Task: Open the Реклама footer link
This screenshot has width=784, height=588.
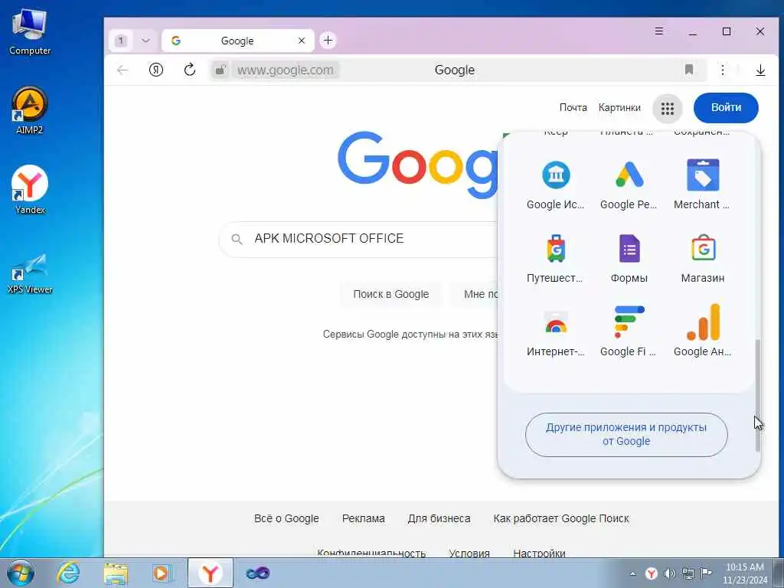Action: [364, 518]
